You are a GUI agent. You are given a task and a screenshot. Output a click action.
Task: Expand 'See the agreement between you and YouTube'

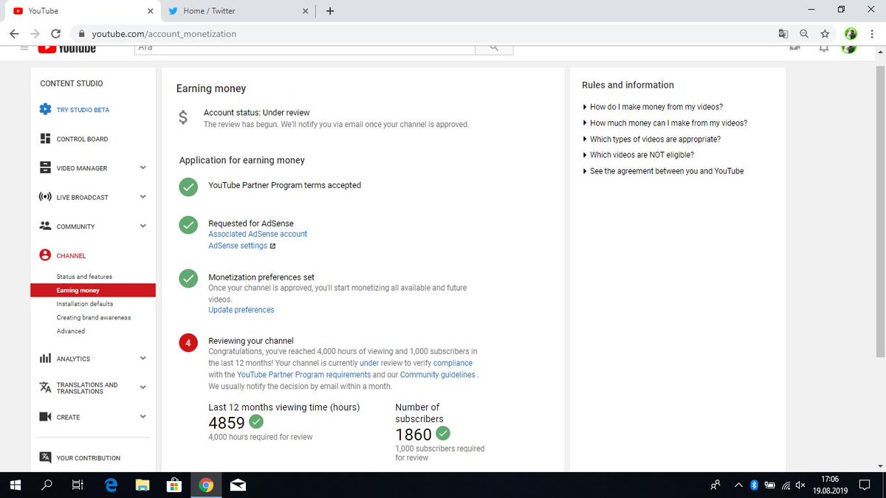663,171
